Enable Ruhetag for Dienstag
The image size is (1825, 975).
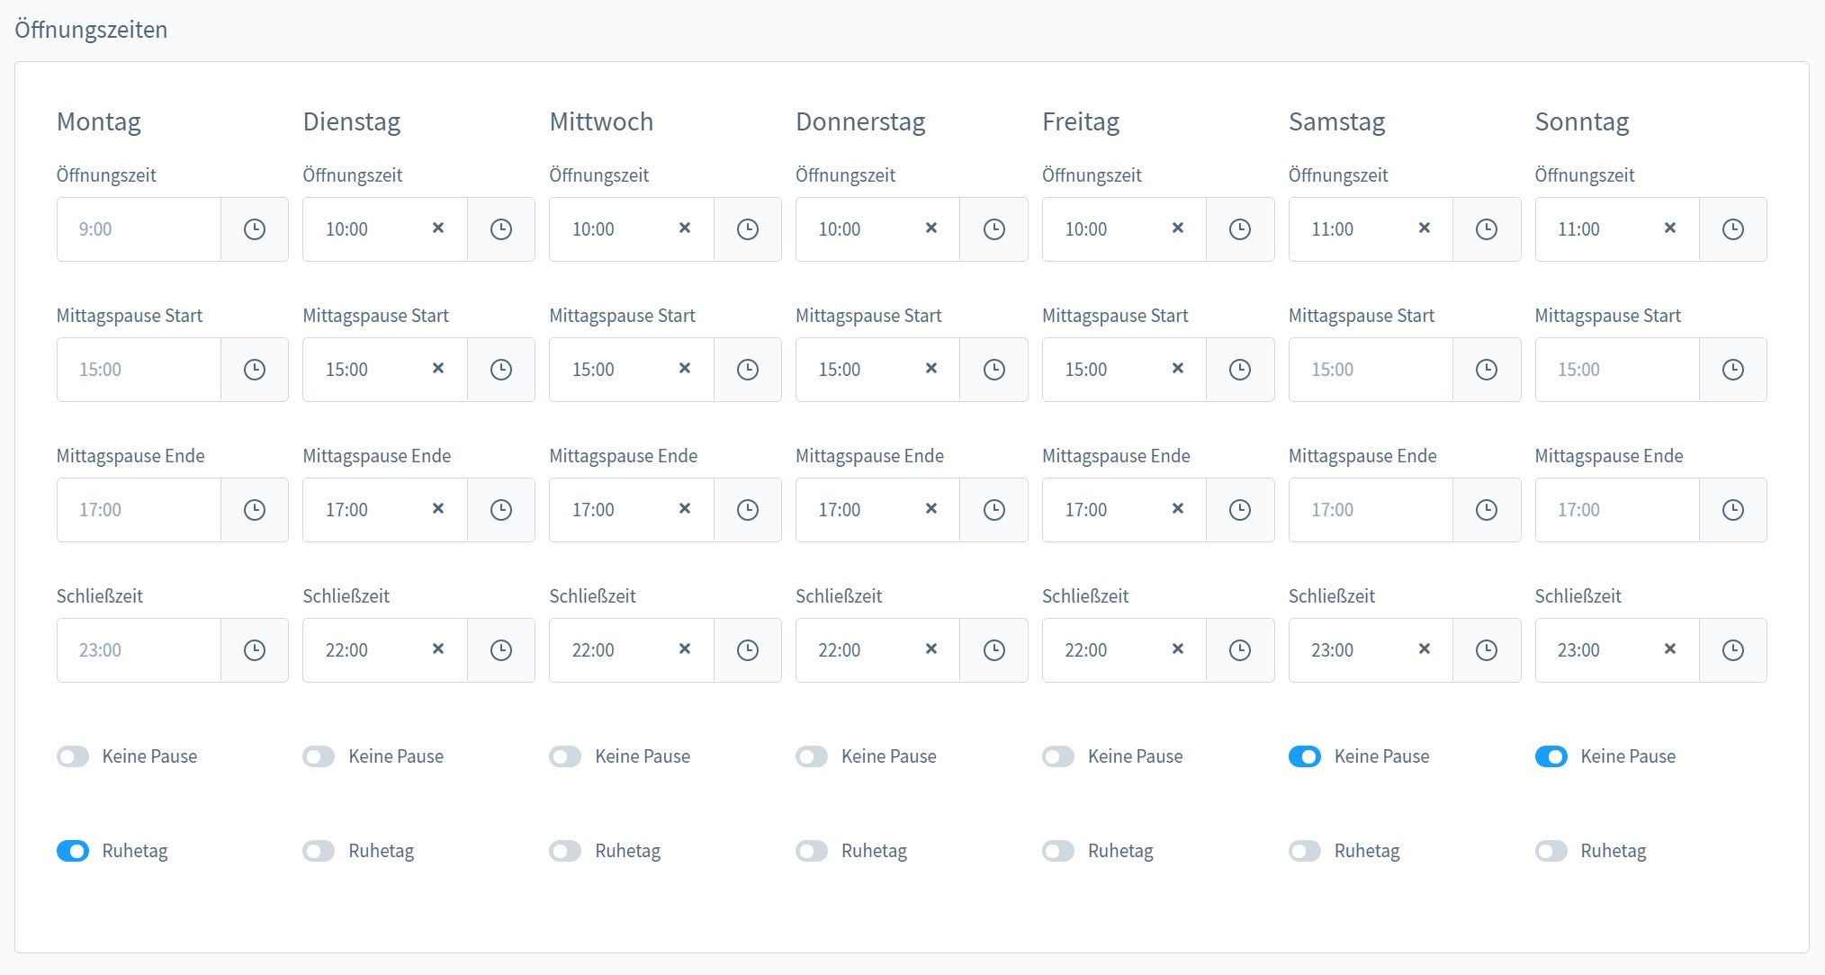(319, 851)
